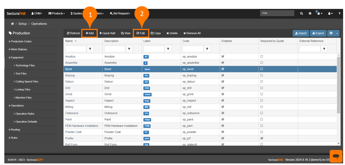Toggle Enabled checkbox for Anodize row
The height and width of the screenshot is (165, 345).
[223, 56]
